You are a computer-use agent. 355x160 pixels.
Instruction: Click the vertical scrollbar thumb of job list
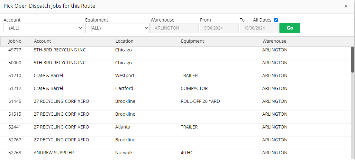[352, 59]
